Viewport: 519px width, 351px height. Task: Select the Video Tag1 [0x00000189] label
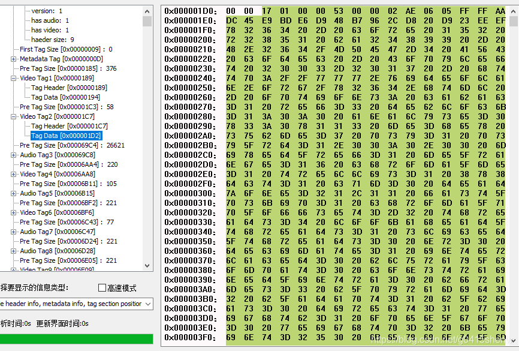point(57,78)
